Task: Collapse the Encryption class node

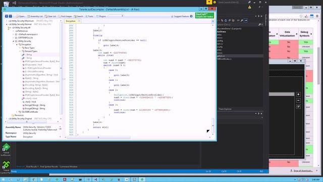Action: coord(17,44)
